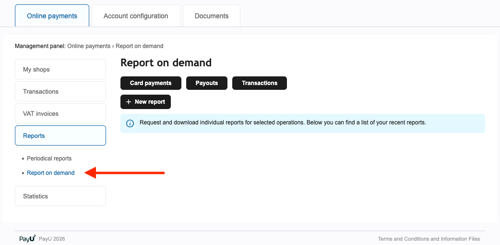500x245 pixels.
Task: Click the plus icon on New report
Action: [129, 102]
